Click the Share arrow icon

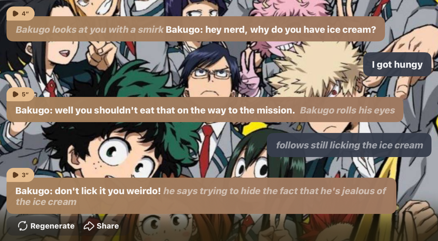pyautogui.click(x=89, y=226)
